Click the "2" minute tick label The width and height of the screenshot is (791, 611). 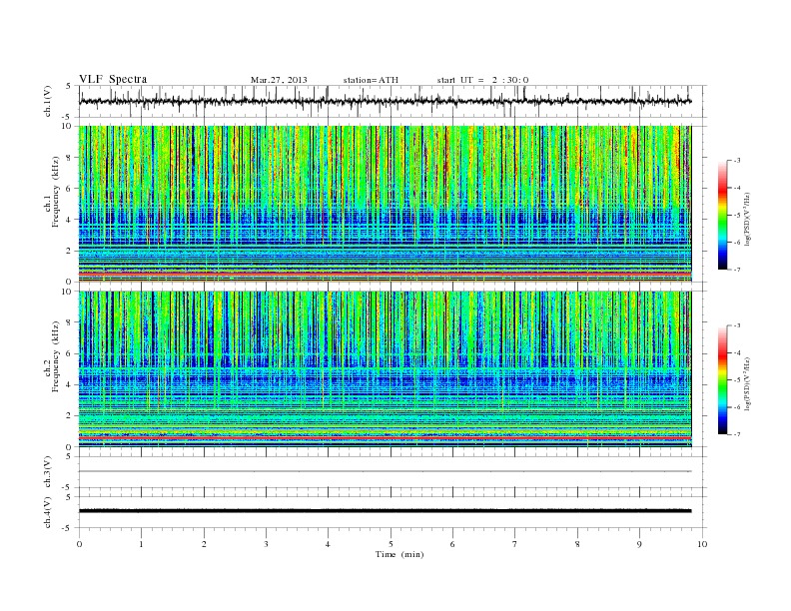pos(204,544)
